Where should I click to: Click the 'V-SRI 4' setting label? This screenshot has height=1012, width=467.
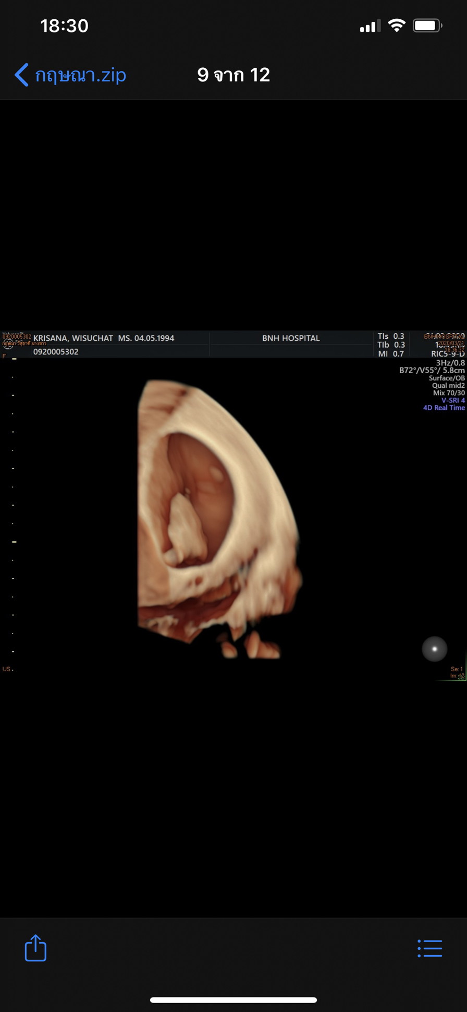pos(452,400)
